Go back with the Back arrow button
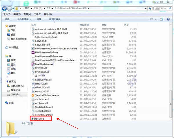174x138 pixels. 4,8
